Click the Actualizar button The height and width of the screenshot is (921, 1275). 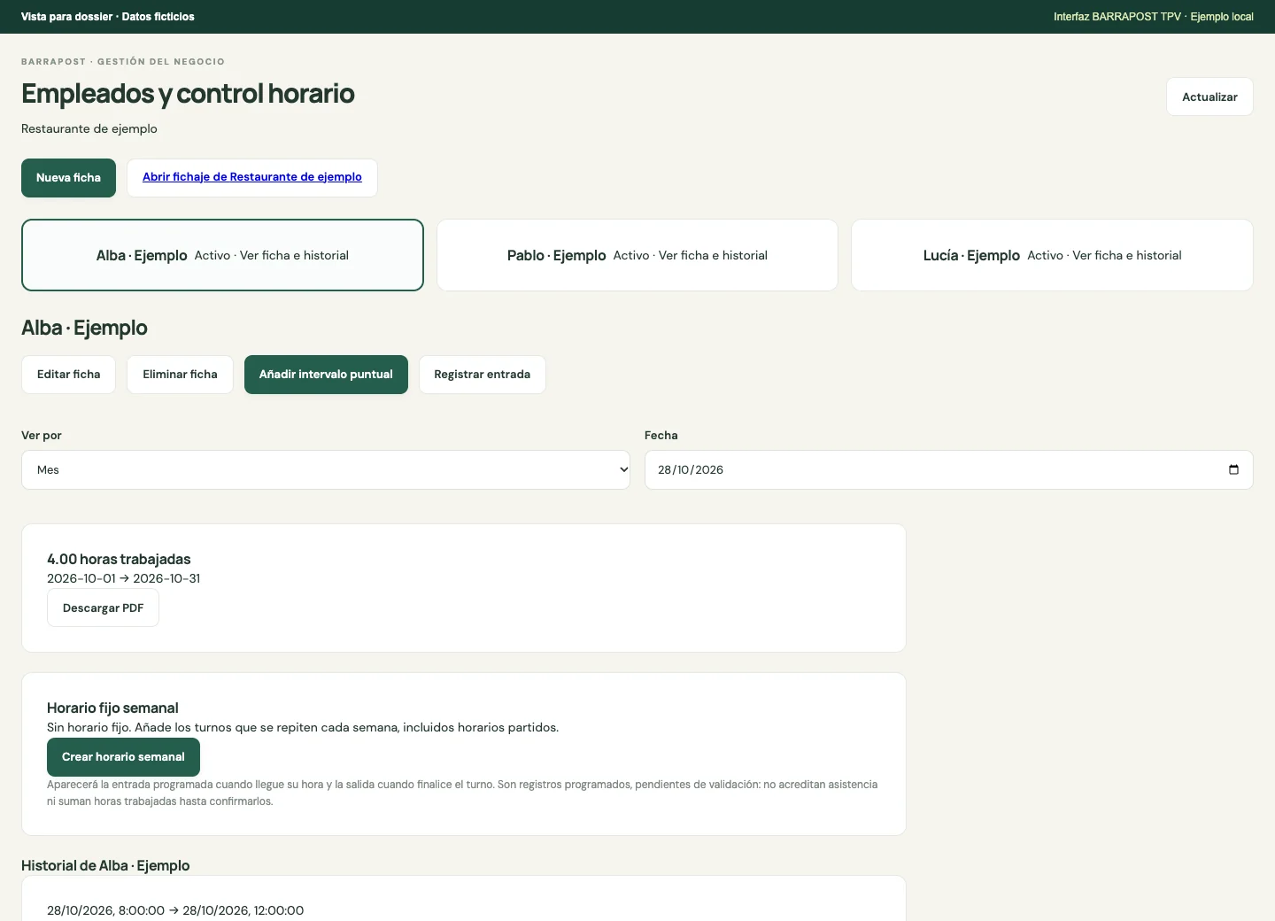[1209, 97]
